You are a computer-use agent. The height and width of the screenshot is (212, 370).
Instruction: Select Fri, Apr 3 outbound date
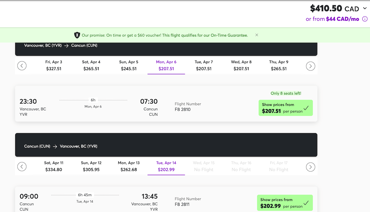[54, 65]
